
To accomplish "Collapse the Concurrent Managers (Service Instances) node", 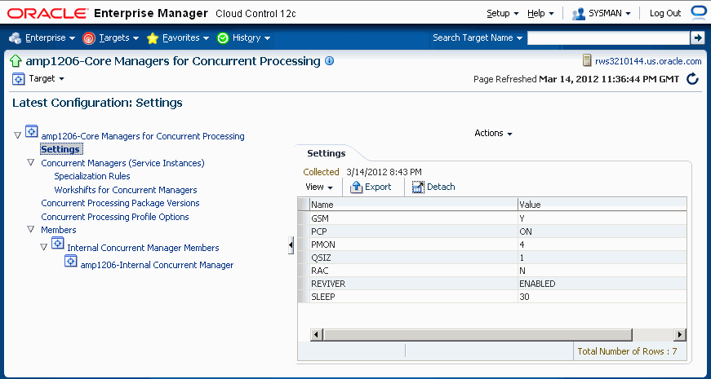I will click(x=30, y=162).
